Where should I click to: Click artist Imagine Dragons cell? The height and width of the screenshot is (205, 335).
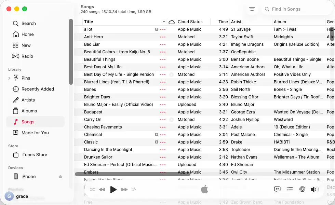(x=247, y=44)
